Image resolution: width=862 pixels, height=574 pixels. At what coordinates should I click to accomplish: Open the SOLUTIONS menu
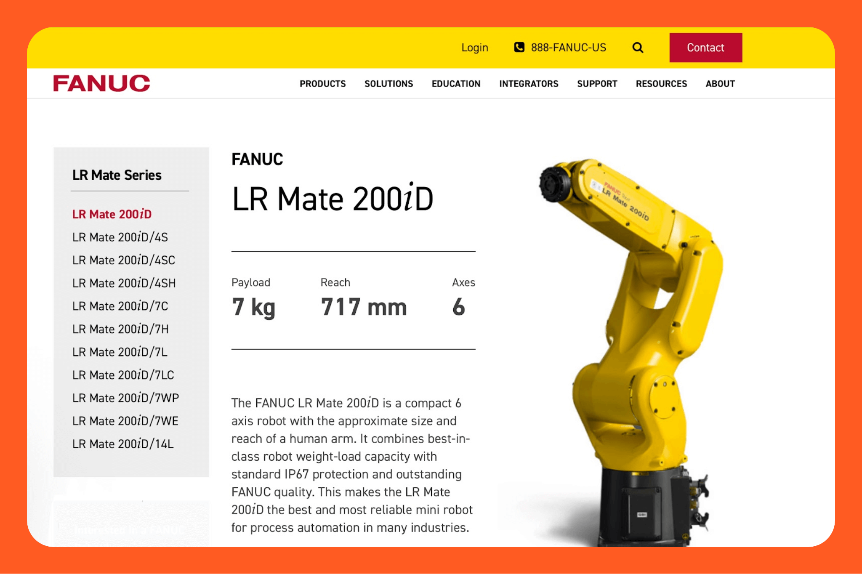tap(389, 84)
